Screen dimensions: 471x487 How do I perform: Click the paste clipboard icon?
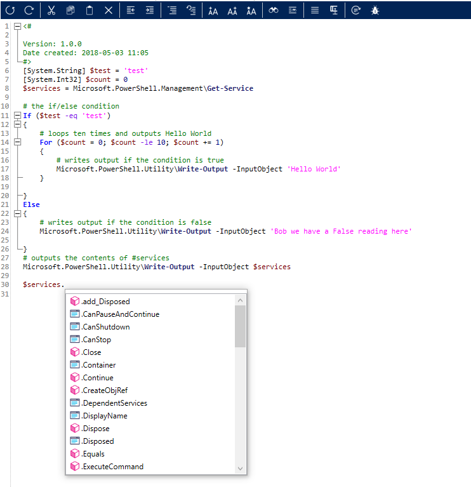90,10
